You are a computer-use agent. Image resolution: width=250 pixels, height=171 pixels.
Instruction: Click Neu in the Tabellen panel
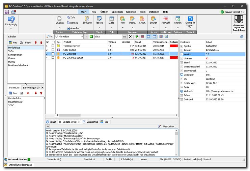pos(13,42)
